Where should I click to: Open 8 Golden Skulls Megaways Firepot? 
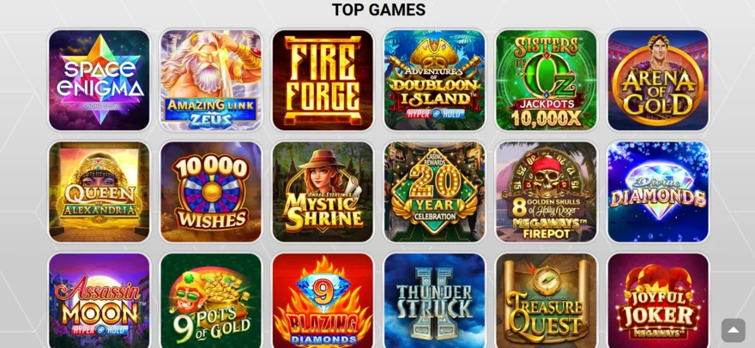[x=547, y=191]
